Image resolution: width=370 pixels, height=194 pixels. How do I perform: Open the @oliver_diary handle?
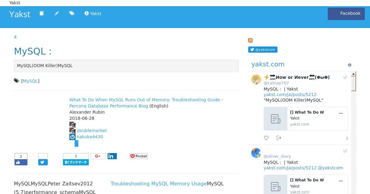[277, 156]
